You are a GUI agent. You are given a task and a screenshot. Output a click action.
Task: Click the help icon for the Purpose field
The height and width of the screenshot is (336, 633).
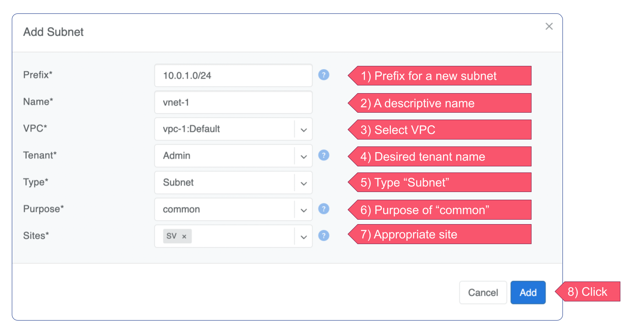click(x=324, y=209)
